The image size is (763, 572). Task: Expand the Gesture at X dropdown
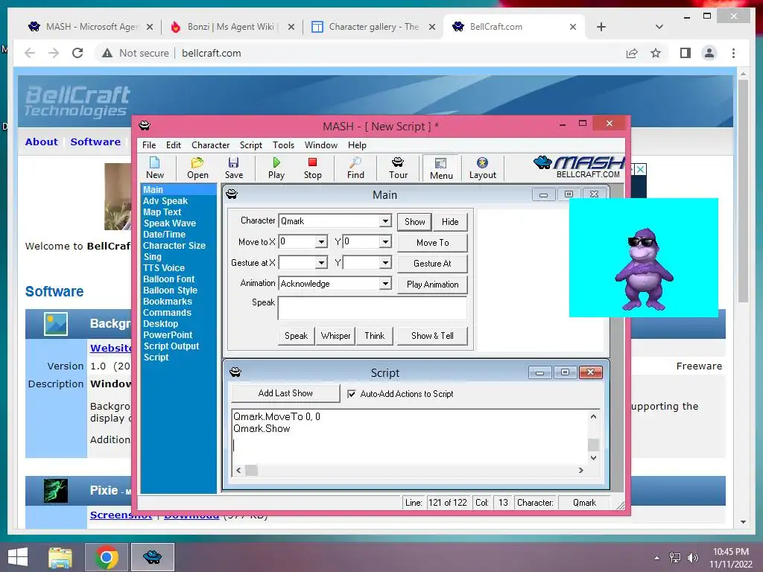click(321, 263)
